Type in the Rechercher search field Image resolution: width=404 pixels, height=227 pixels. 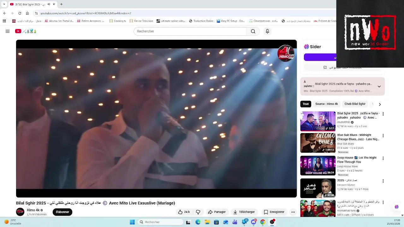click(190, 31)
